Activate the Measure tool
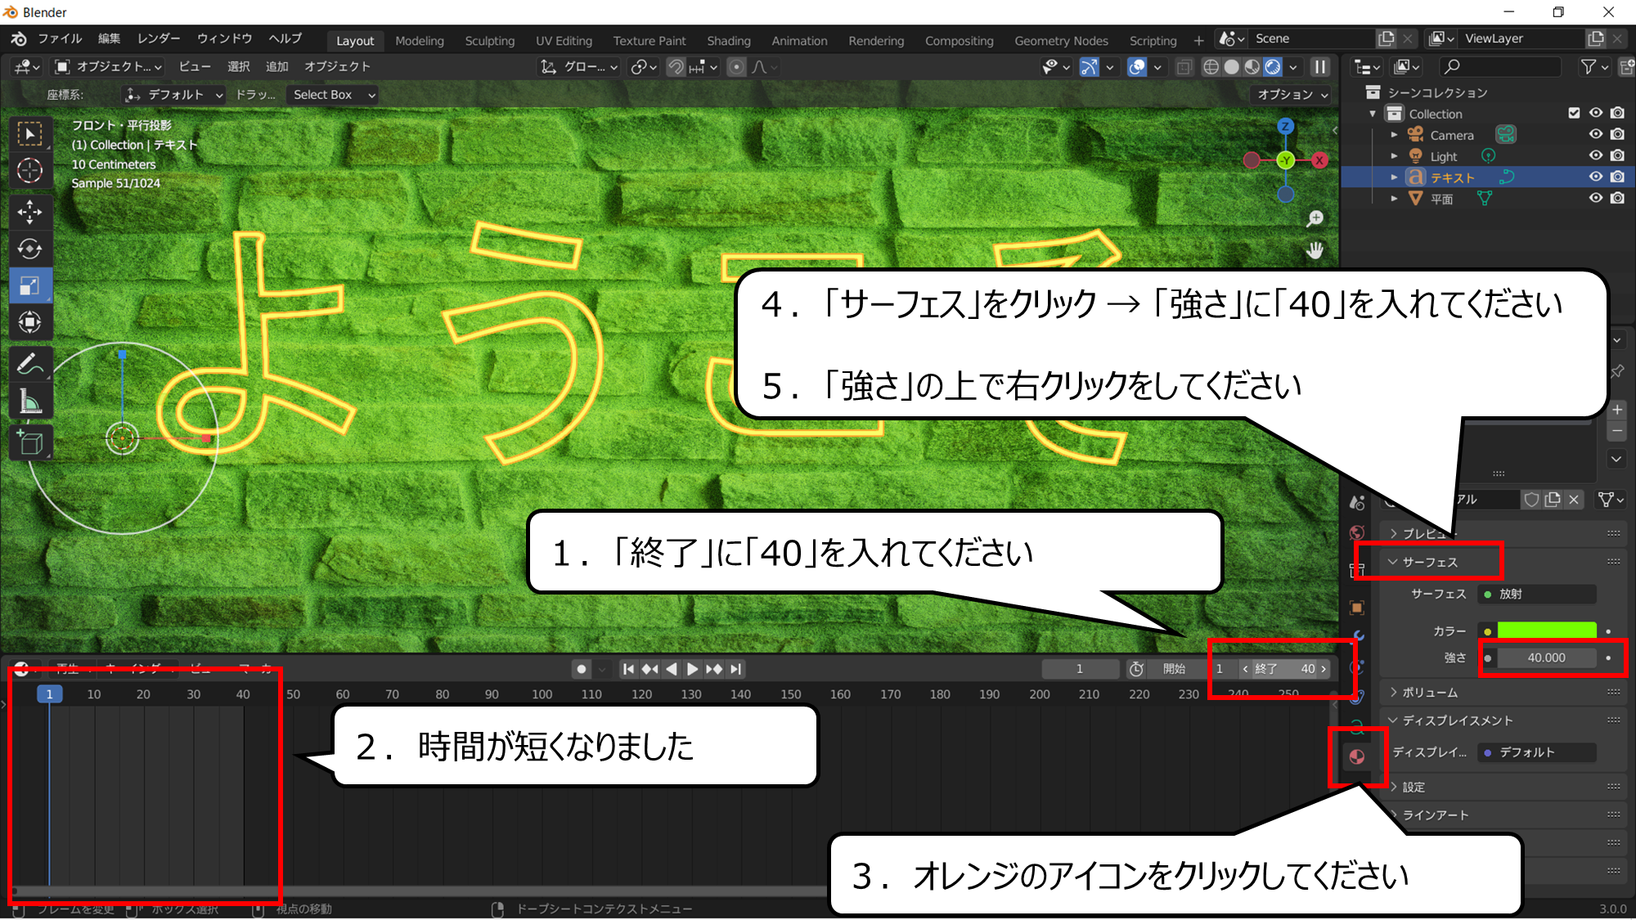 click(x=30, y=401)
